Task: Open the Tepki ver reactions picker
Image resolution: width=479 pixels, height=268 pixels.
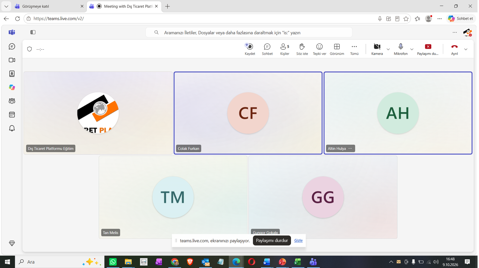Action: (319, 49)
